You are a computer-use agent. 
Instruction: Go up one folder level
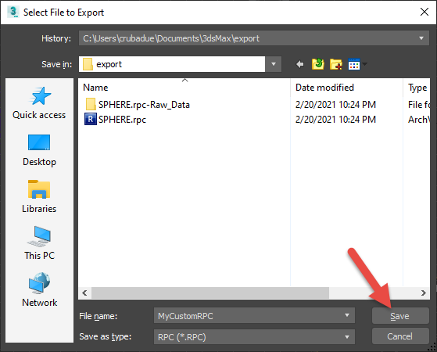click(x=318, y=64)
